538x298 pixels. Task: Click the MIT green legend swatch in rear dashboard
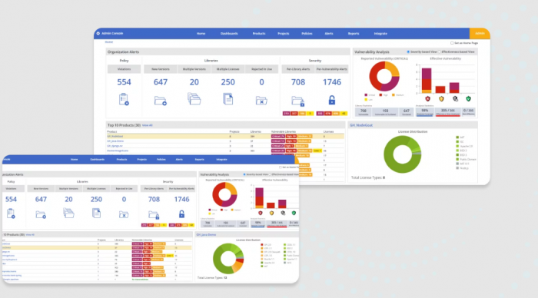[x=457, y=137]
